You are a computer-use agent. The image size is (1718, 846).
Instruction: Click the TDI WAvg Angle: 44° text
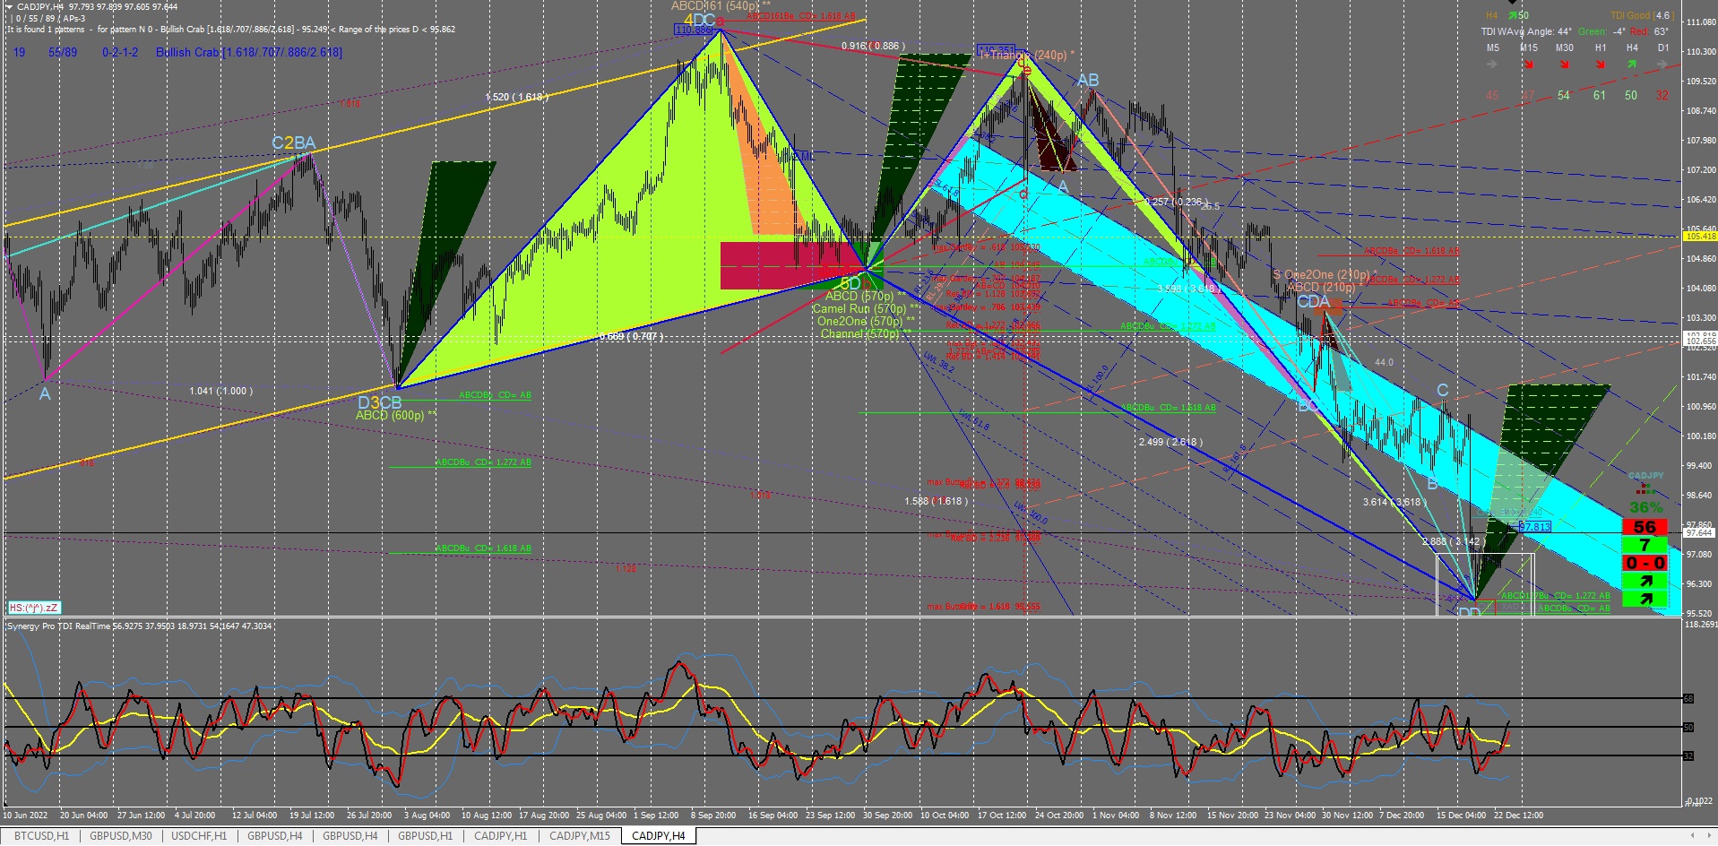point(1525,31)
